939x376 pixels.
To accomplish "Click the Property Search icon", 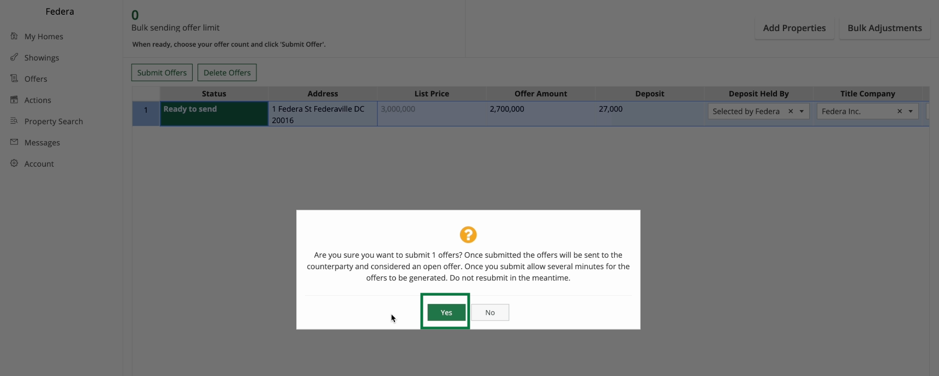I will [x=14, y=121].
